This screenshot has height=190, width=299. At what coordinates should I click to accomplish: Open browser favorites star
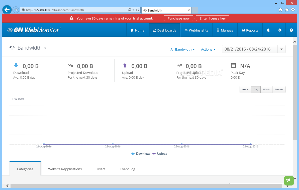point(287,10)
